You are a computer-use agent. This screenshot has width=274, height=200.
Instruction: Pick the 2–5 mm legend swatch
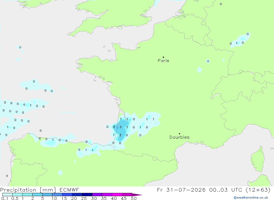click(37, 195)
